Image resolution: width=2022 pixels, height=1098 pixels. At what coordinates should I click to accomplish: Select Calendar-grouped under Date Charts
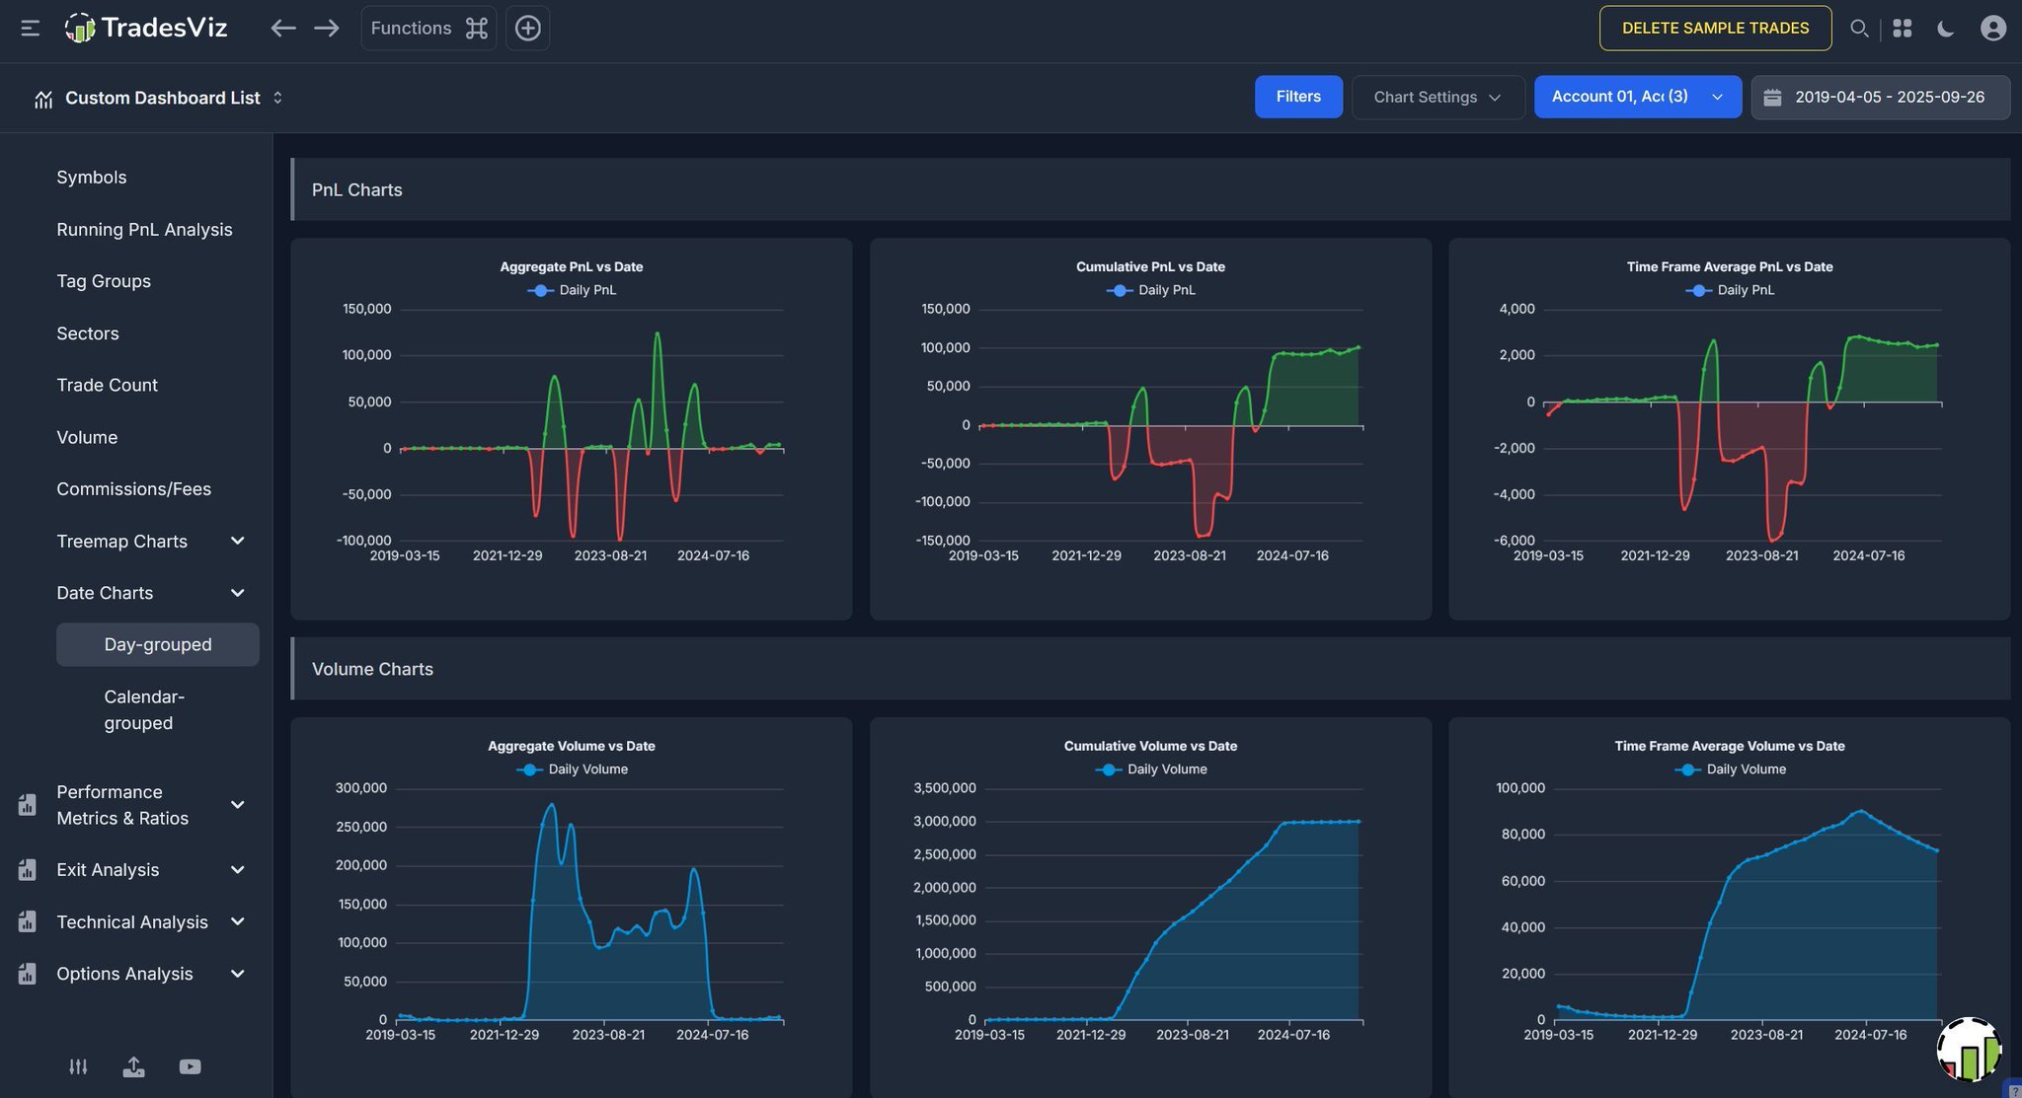point(144,709)
